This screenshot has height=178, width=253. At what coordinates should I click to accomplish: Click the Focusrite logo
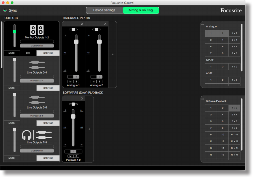tap(231, 10)
